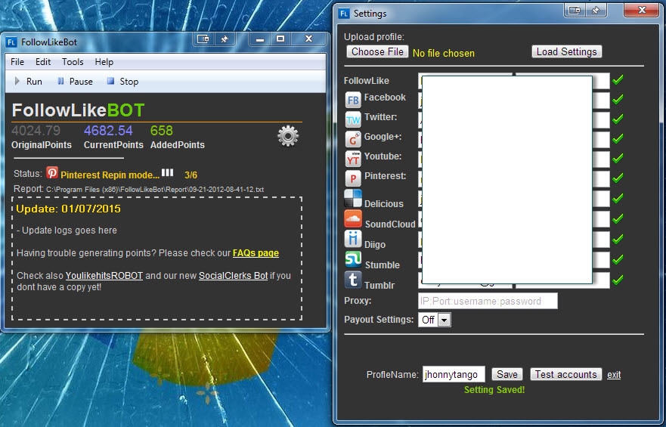Click green checkmark on the Diigo row

point(618,239)
